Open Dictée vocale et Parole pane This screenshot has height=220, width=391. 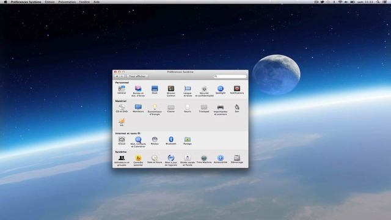point(188,160)
